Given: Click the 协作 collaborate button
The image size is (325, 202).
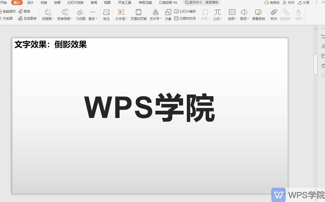Looking at the screenshot, I should pyautogui.click(x=289, y=3).
